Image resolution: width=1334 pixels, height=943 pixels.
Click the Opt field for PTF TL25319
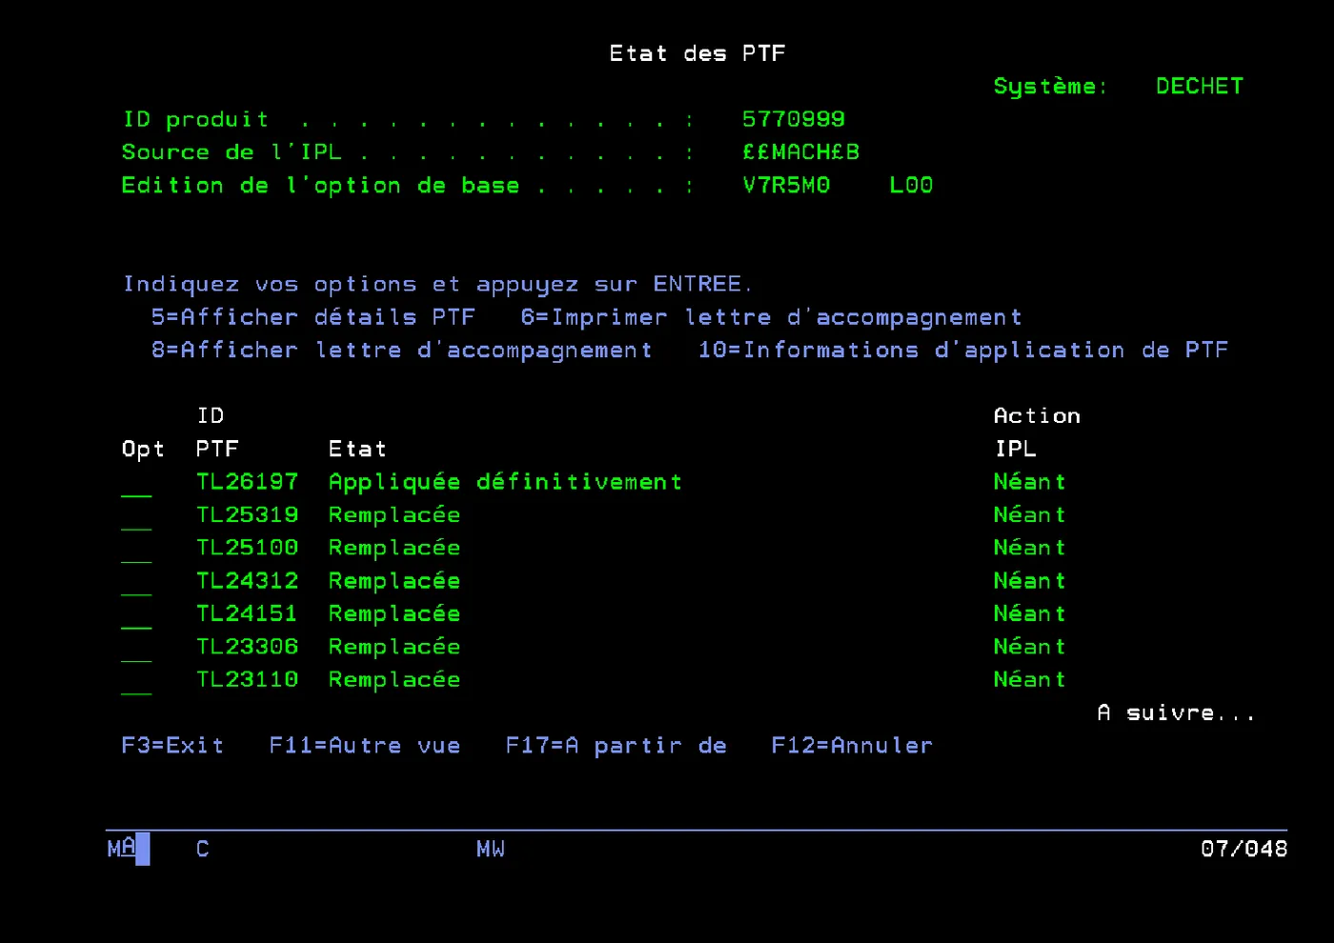[x=136, y=516]
